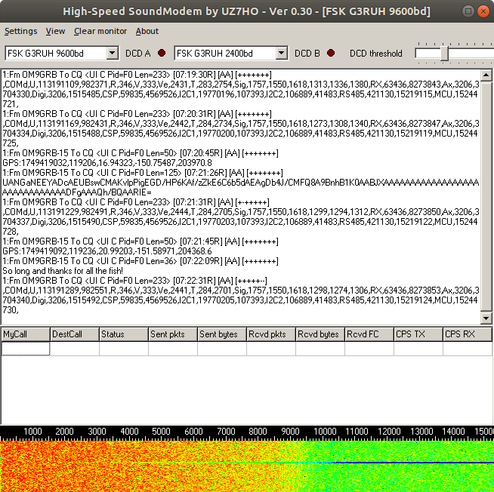Select the DestCall column header
The image size is (494, 492).
[74, 334]
